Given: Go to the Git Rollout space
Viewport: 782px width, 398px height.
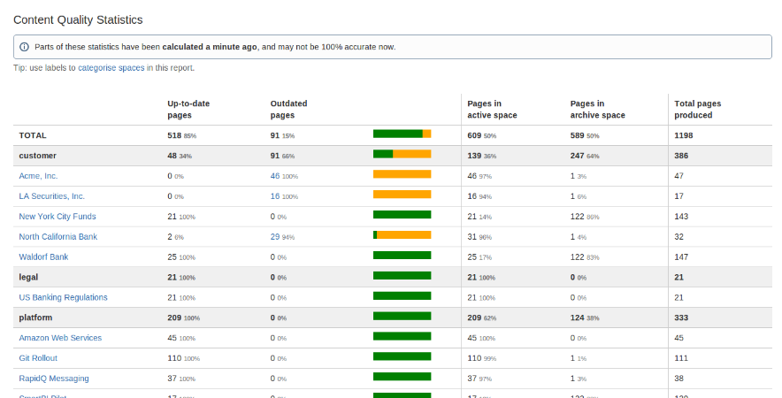Looking at the screenshot, I should pos(39,358).
